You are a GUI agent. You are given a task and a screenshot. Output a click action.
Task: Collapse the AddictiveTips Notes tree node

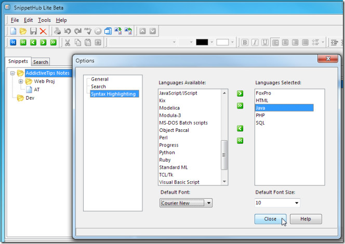[x=12, y=73]
